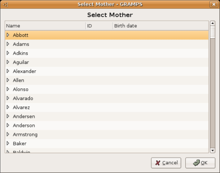Select the Baker row text
This screenshot has height=173, width=220.
(x=20, y=144)
